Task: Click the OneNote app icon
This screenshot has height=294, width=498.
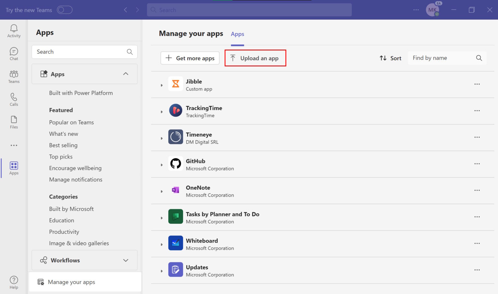Action: [x=175, y=190]
